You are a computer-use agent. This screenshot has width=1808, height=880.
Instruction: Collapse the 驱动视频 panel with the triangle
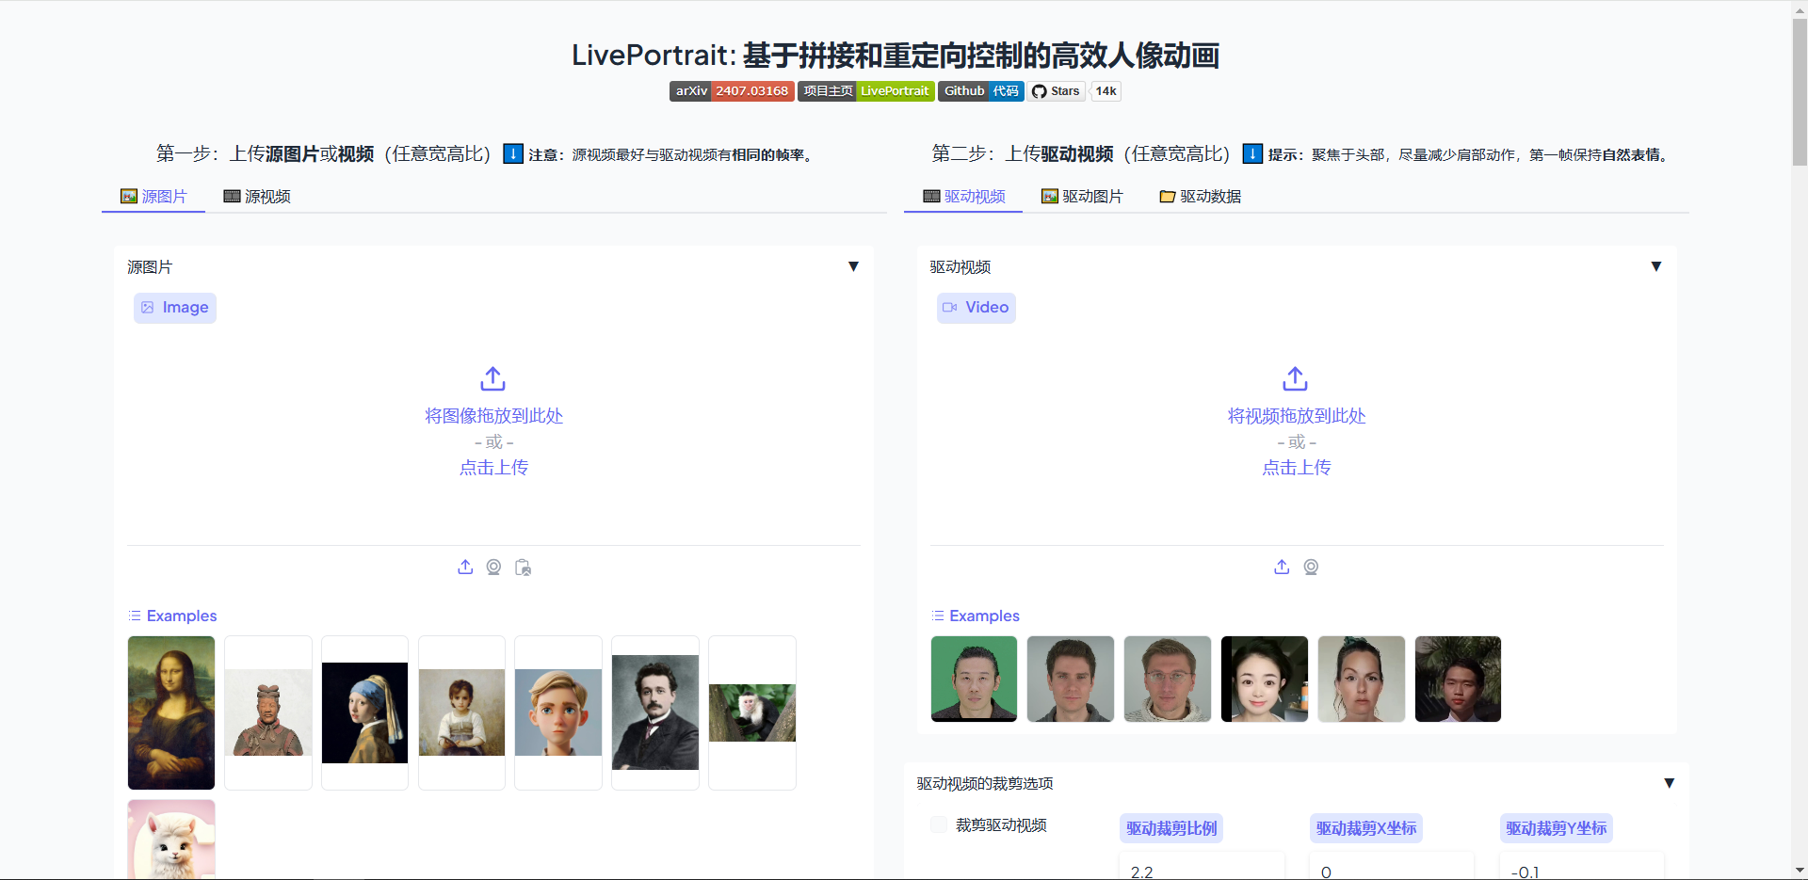point(1656,266)
